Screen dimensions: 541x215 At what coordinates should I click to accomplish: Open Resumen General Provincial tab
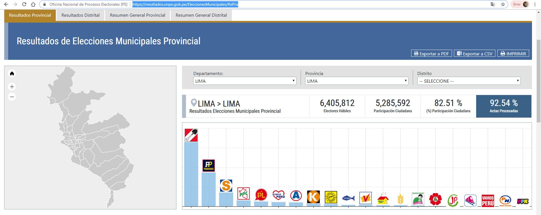(x=138, y=15)
